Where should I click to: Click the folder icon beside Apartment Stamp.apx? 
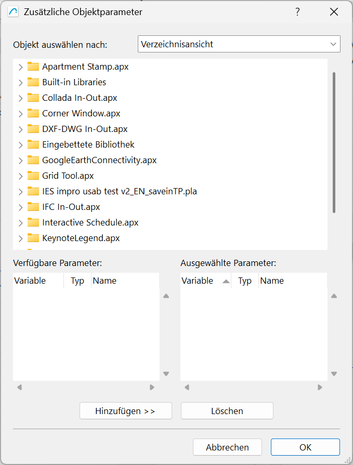32,67
